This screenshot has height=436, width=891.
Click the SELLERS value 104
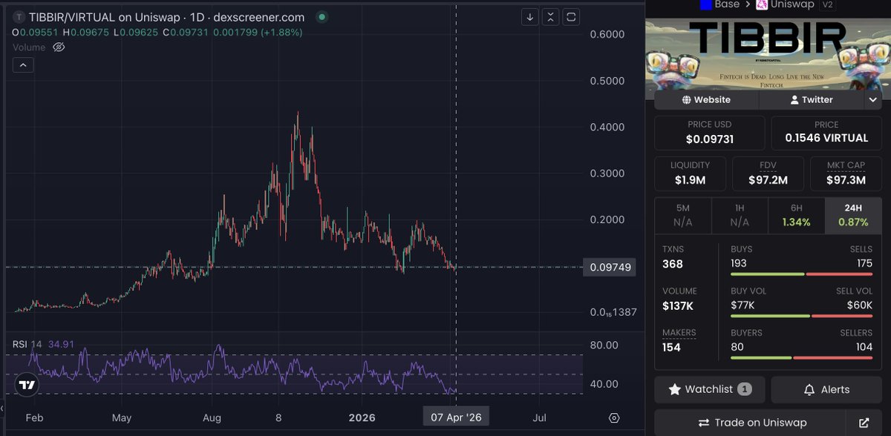click(864, 346)
